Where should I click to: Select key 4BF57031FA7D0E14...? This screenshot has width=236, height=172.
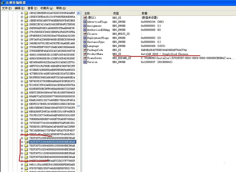point(52,66)
